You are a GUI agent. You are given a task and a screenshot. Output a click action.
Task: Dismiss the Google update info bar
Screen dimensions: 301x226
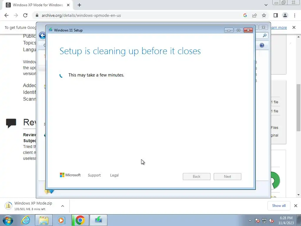click(294, 27)
